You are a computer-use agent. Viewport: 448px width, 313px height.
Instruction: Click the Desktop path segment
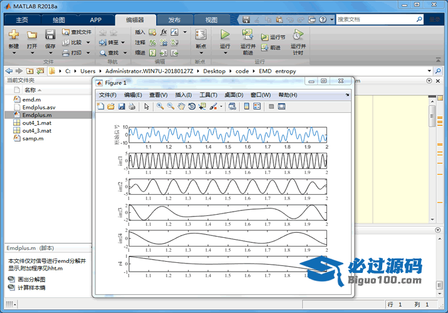tap(214, 71)
